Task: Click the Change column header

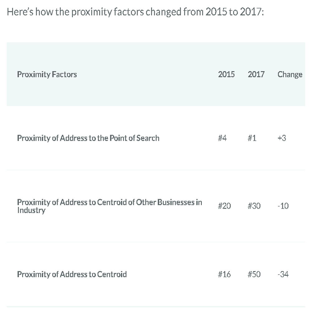Action: tap(290, 74)
